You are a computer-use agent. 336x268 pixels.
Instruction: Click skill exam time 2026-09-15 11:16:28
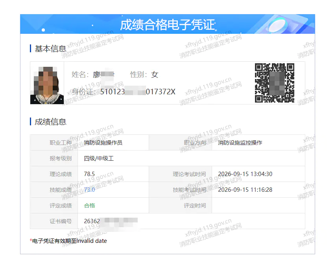click(x=245, y=190)
